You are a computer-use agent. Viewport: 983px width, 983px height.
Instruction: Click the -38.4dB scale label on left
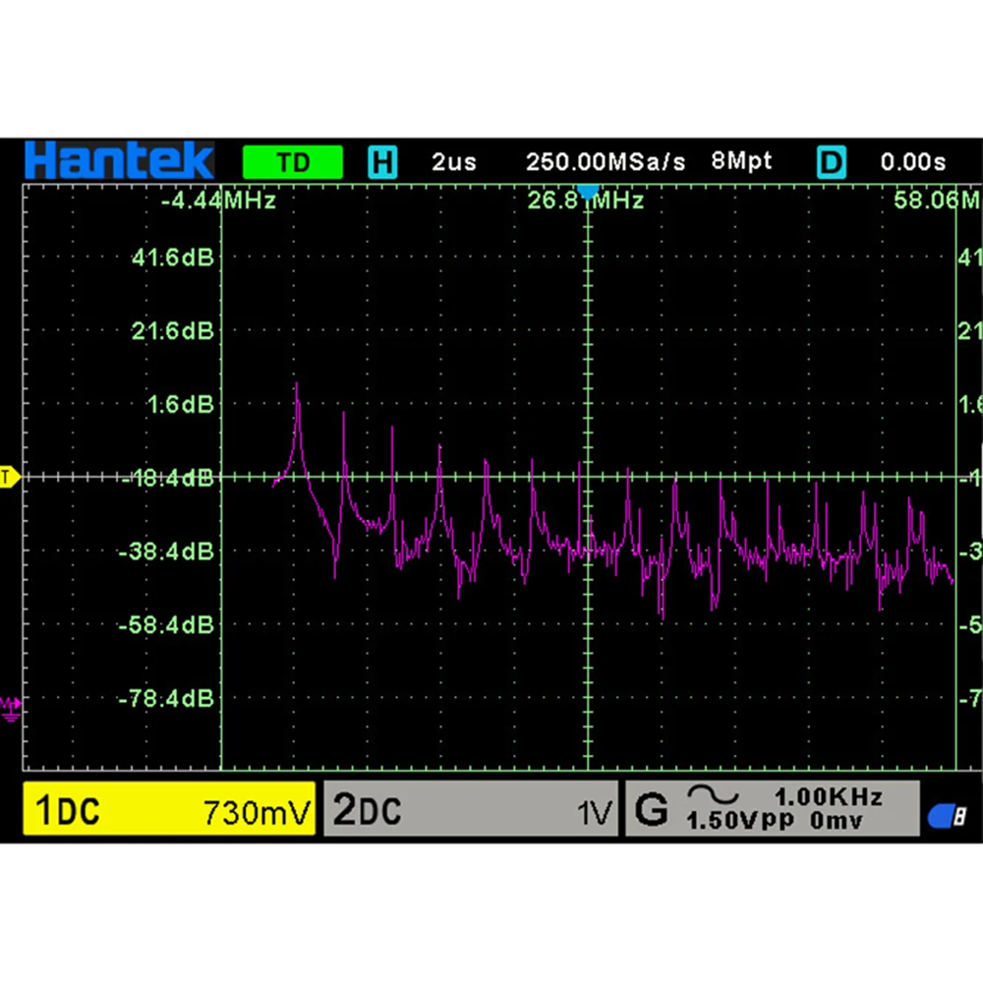click(x=166, y=551)
